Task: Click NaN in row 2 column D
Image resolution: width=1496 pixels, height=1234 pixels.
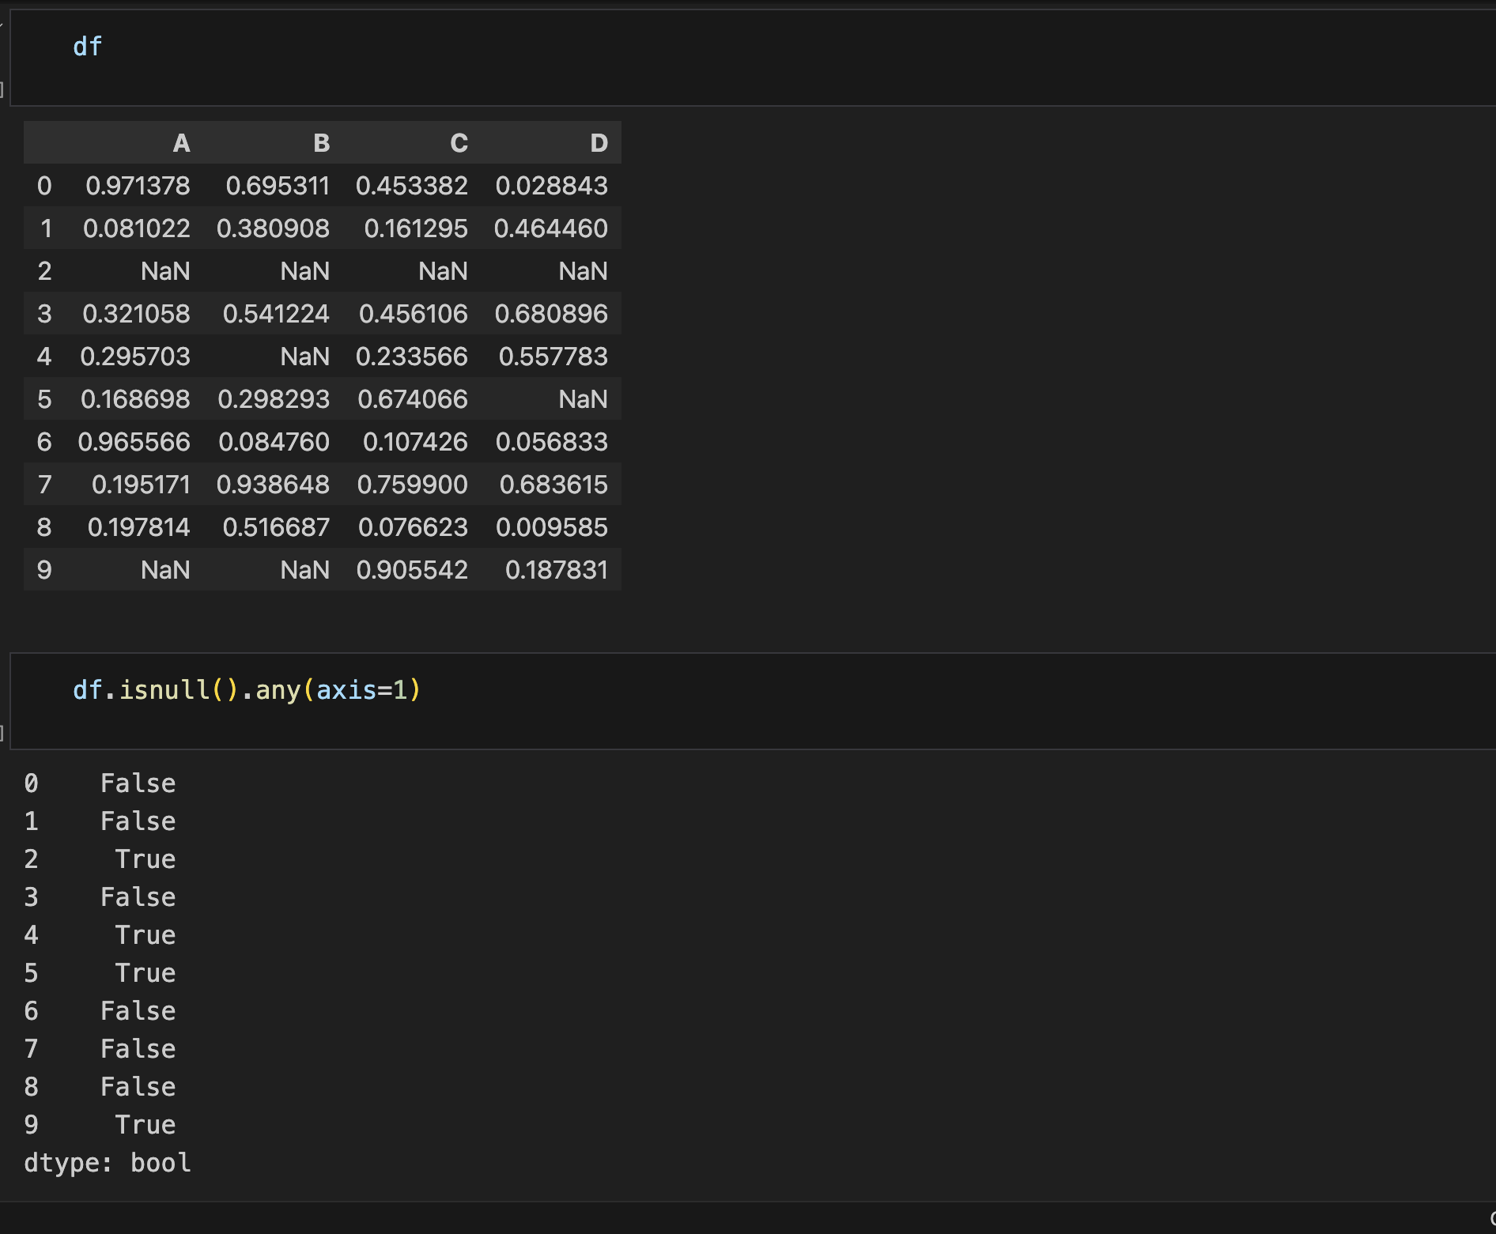Action: click(584, 271)
